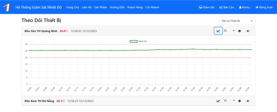Toggle chart view for Kho Sữa TH Quảng Bình
Screen dimensions: 277x112
(x=218, y=31)
